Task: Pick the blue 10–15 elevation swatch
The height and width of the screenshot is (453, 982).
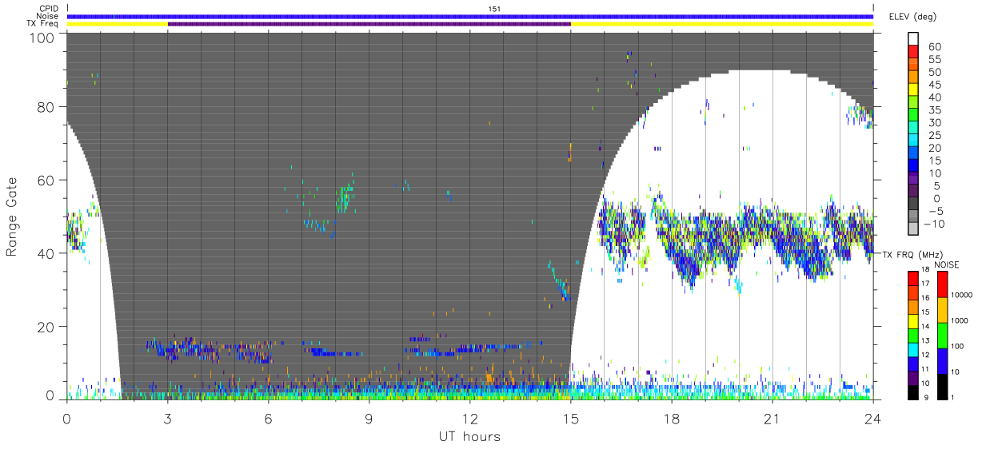Action: pos(913,167)
